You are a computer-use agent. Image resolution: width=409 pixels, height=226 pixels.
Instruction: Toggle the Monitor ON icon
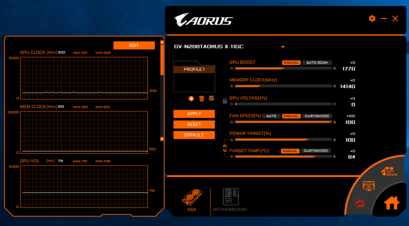368,186
